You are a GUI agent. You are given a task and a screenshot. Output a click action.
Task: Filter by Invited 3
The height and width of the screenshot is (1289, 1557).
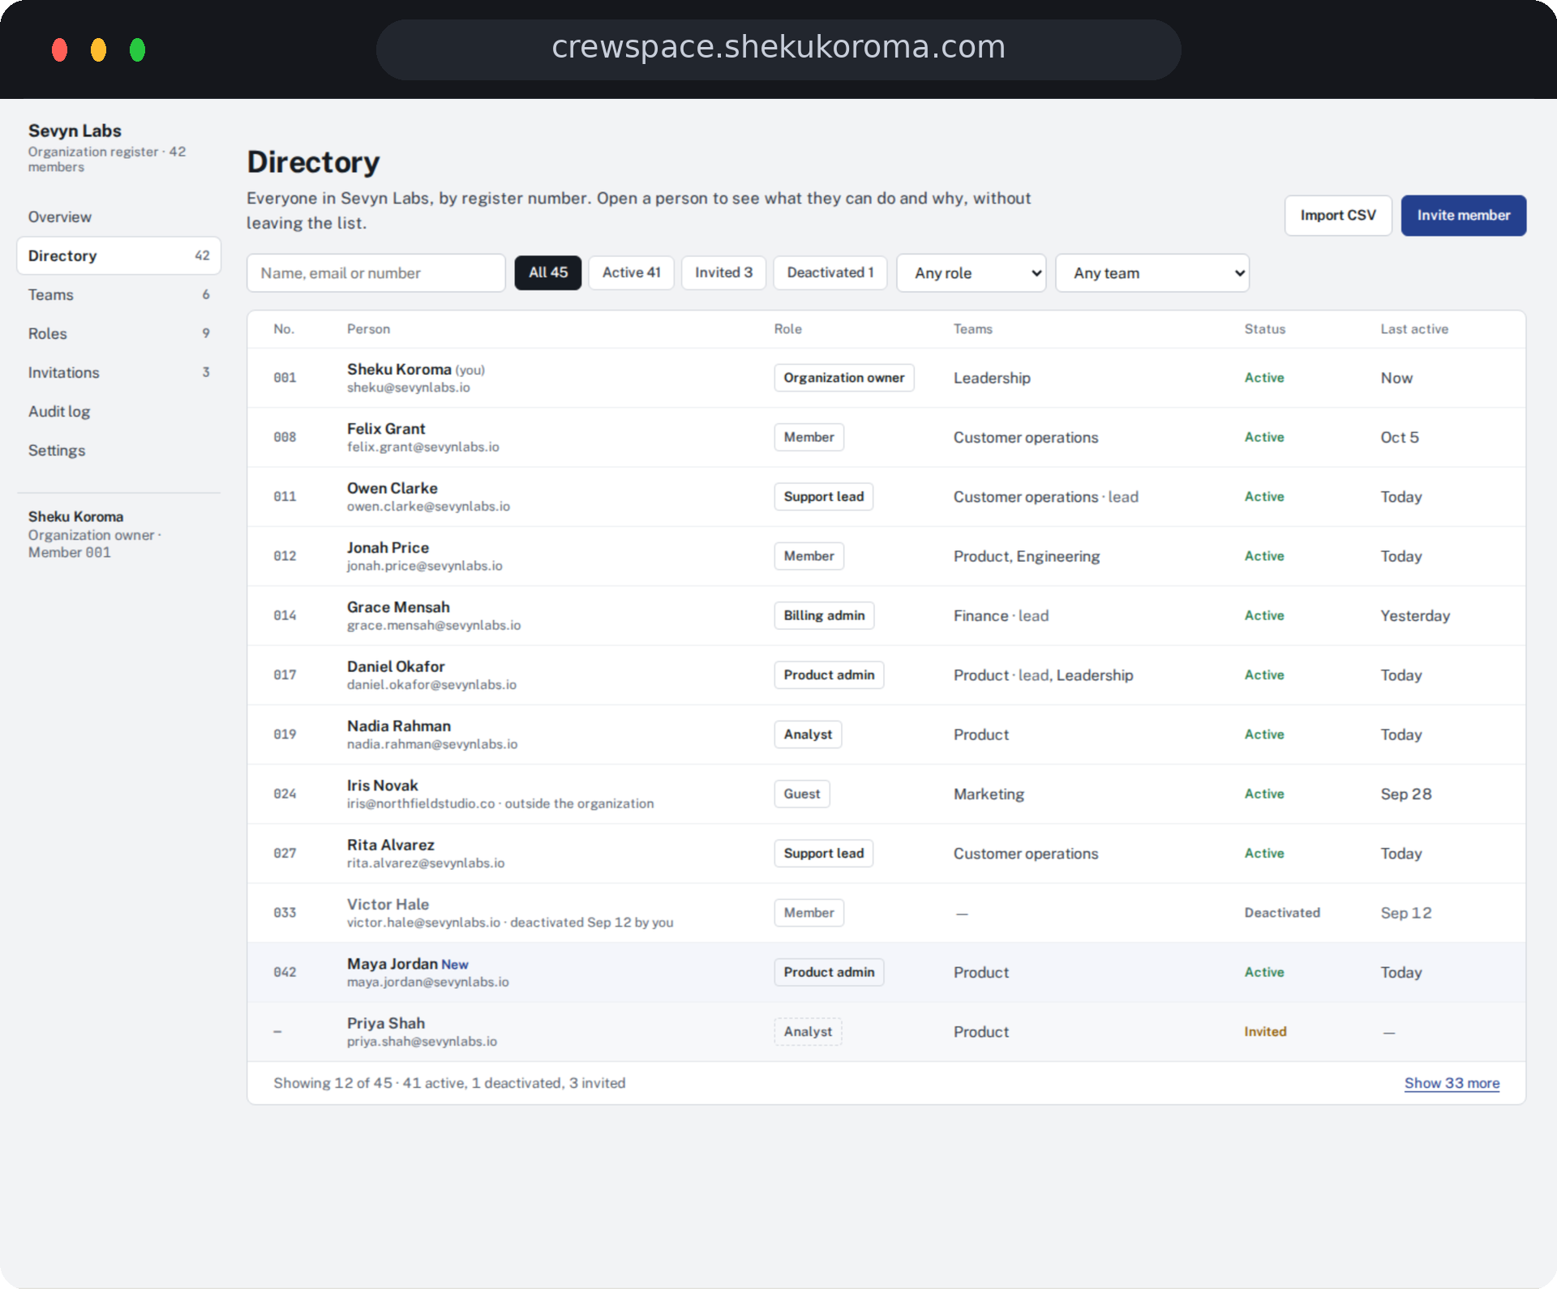tap(723, 272)
